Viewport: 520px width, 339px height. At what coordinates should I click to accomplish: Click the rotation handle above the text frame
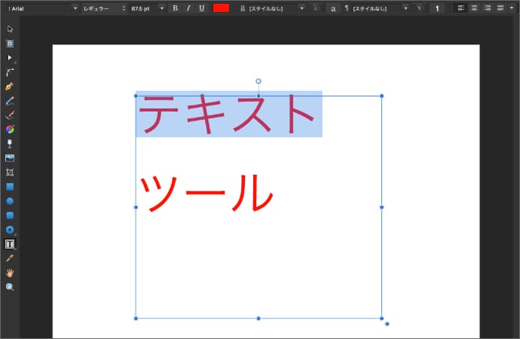258,81
